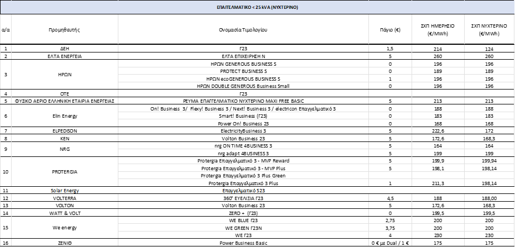Click night value '230' in the WE Γ23 row
This screenshot has height=247, width=515.
489,235
